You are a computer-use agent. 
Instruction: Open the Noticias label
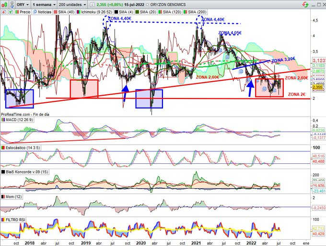point(45,12)
